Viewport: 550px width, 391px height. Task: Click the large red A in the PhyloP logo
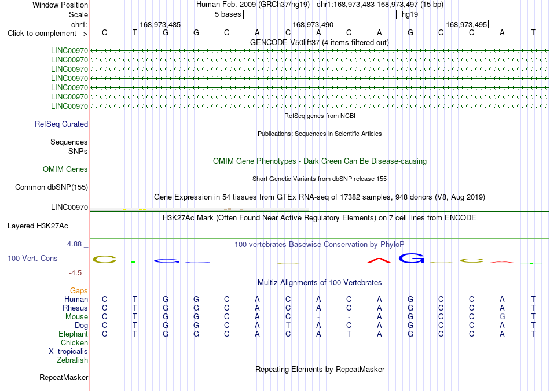379,260
